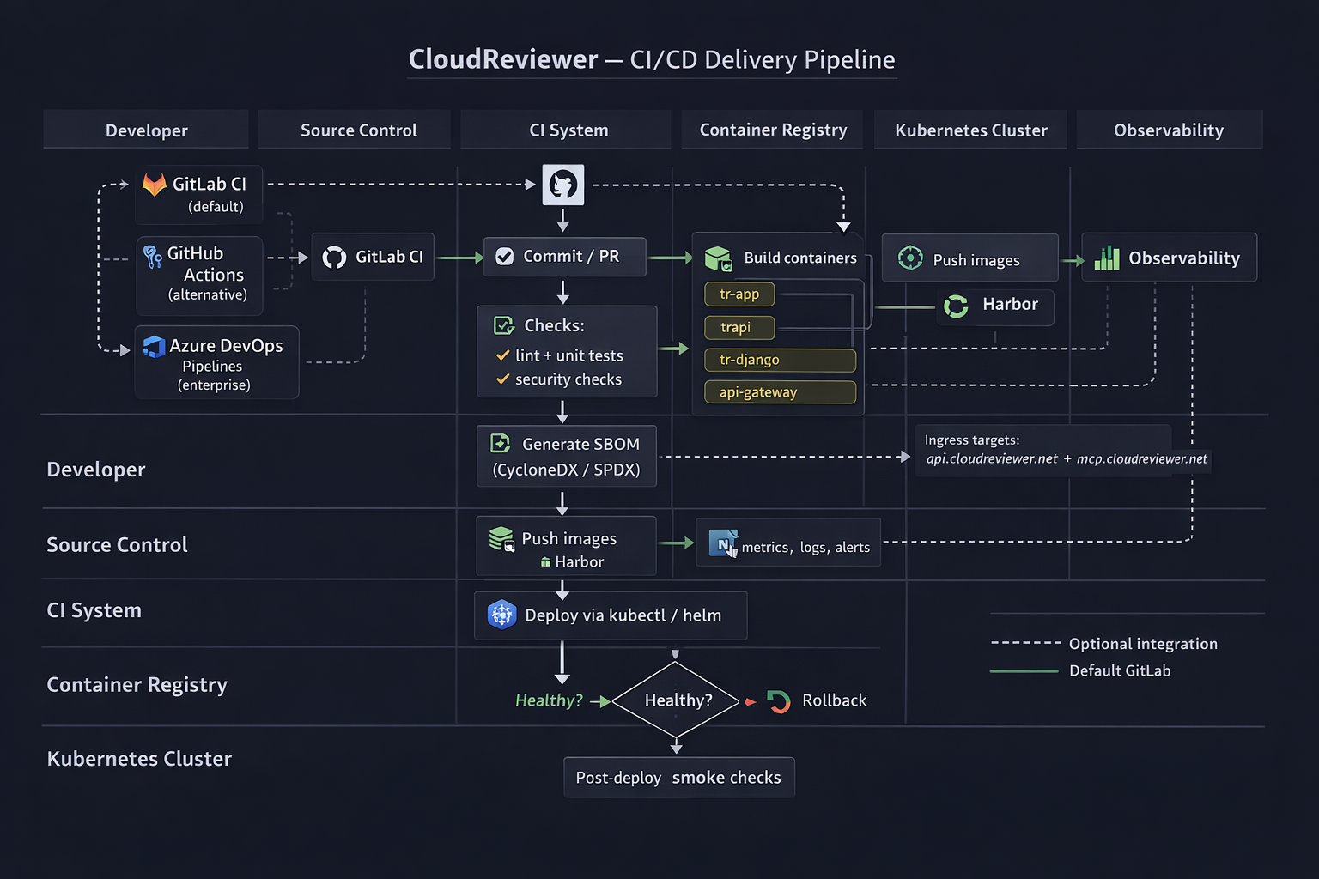Click the GitLab fox logo icon

(155, 184)
